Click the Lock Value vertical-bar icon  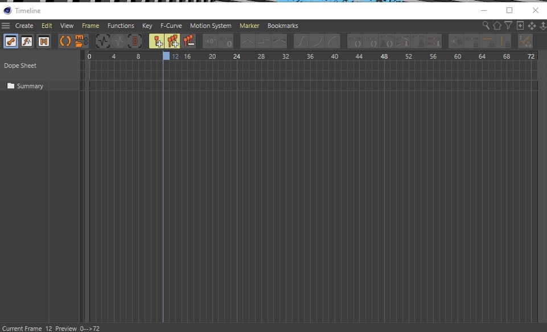tap(504, 41)
